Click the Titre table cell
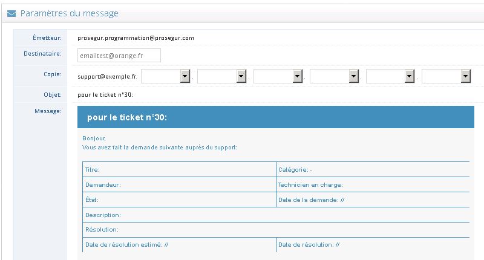The height and width of the screenshot is (260, 484). coord(179,170)
